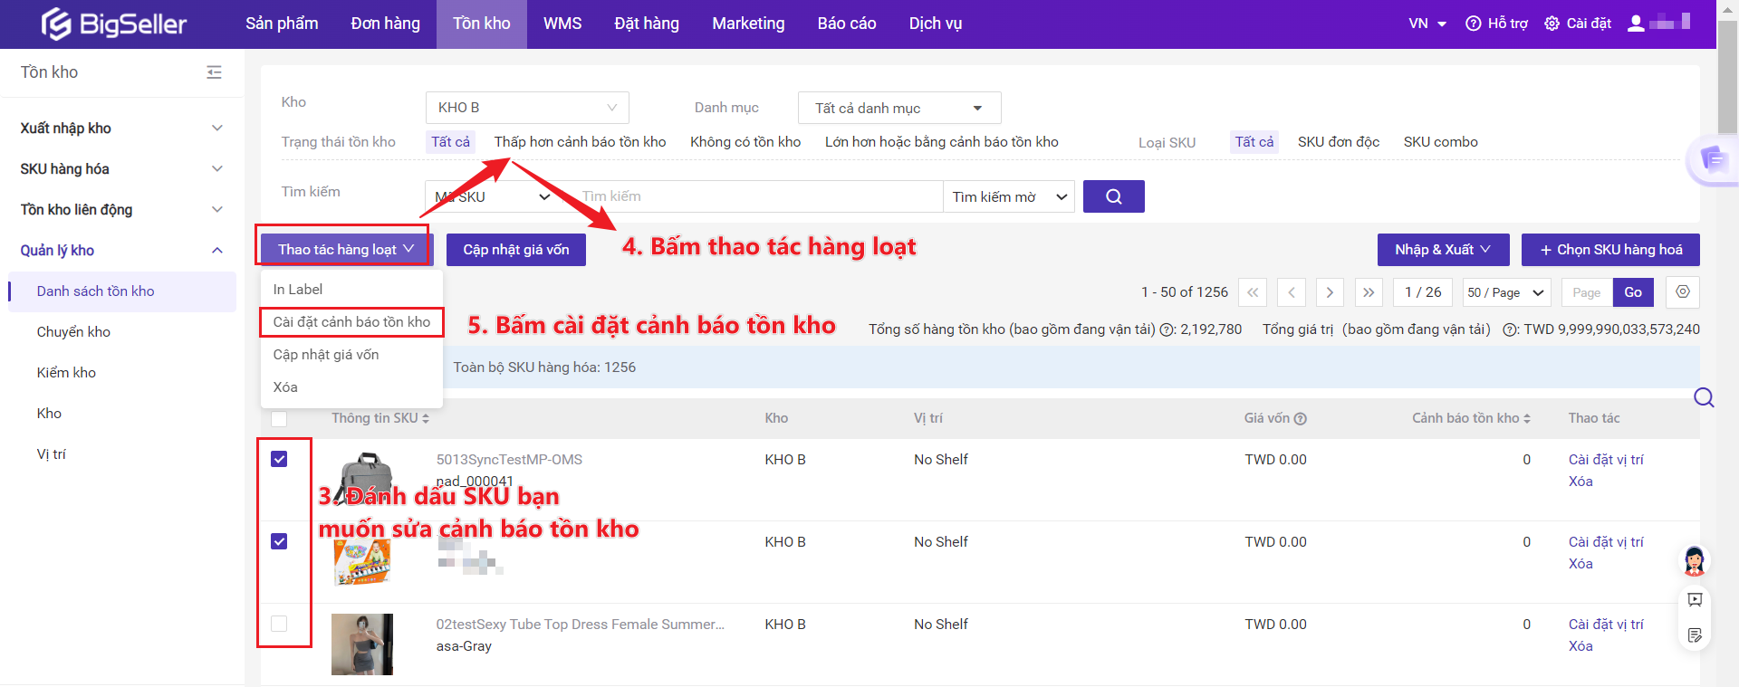Toggle the select-all header checkbox

coord(279,419)
